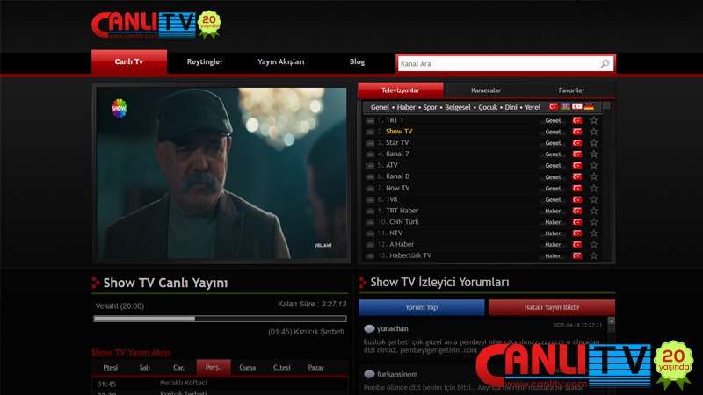The image size is (703, 395).
Task: Click the Turkey flag on ATV row
Action: click(577, 165)
